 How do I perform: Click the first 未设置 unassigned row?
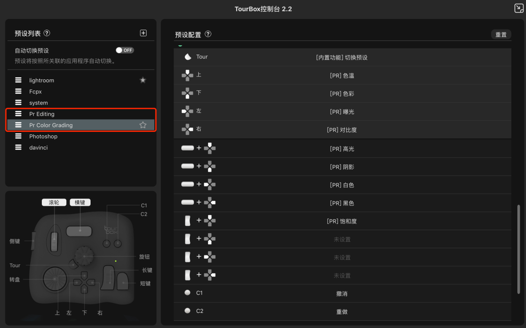[x=342, y=239]
